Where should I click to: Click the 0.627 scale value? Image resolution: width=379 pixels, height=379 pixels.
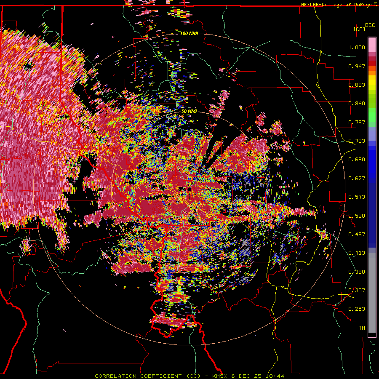point(357,178)
